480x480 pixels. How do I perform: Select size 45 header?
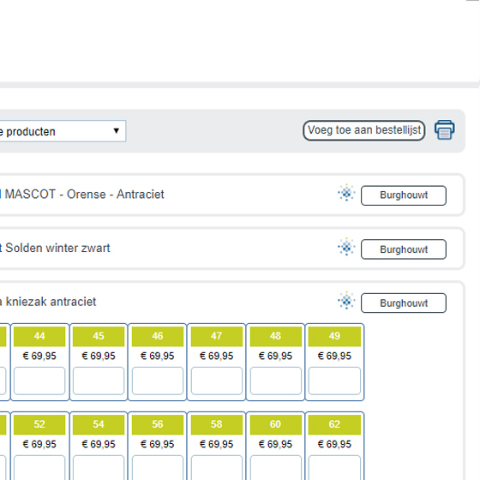coord(99,336)
